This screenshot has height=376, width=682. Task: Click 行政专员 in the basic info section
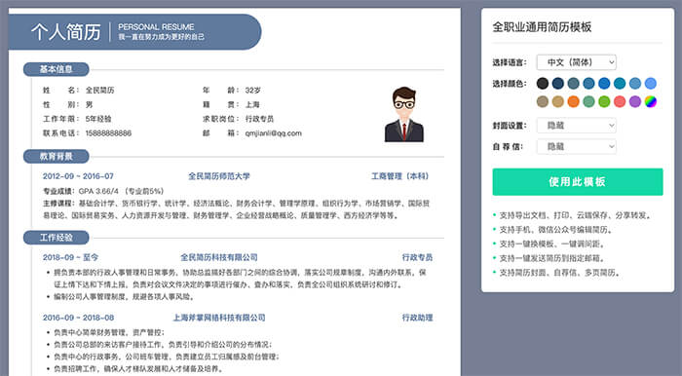pos(259,119)
